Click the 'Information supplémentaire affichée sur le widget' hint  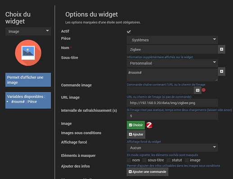[160, 57]
